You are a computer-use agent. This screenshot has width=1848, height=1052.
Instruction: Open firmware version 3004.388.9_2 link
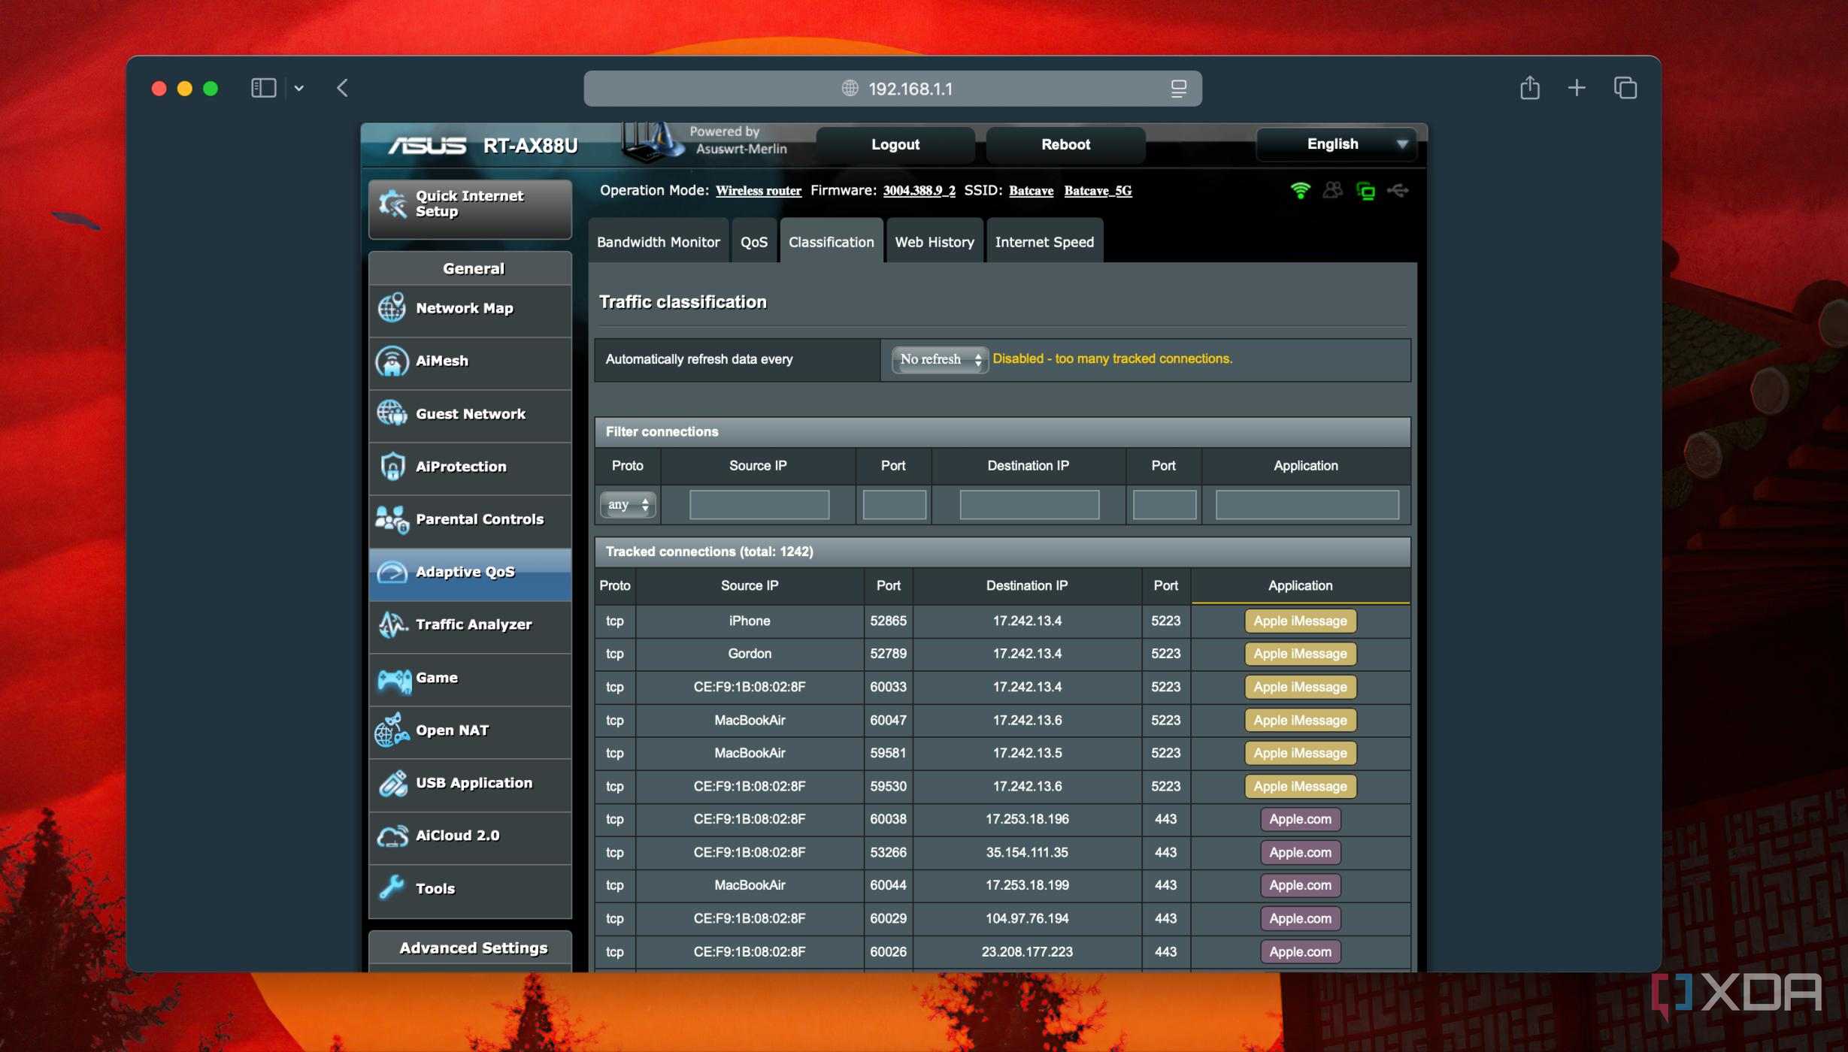[919, 191]
